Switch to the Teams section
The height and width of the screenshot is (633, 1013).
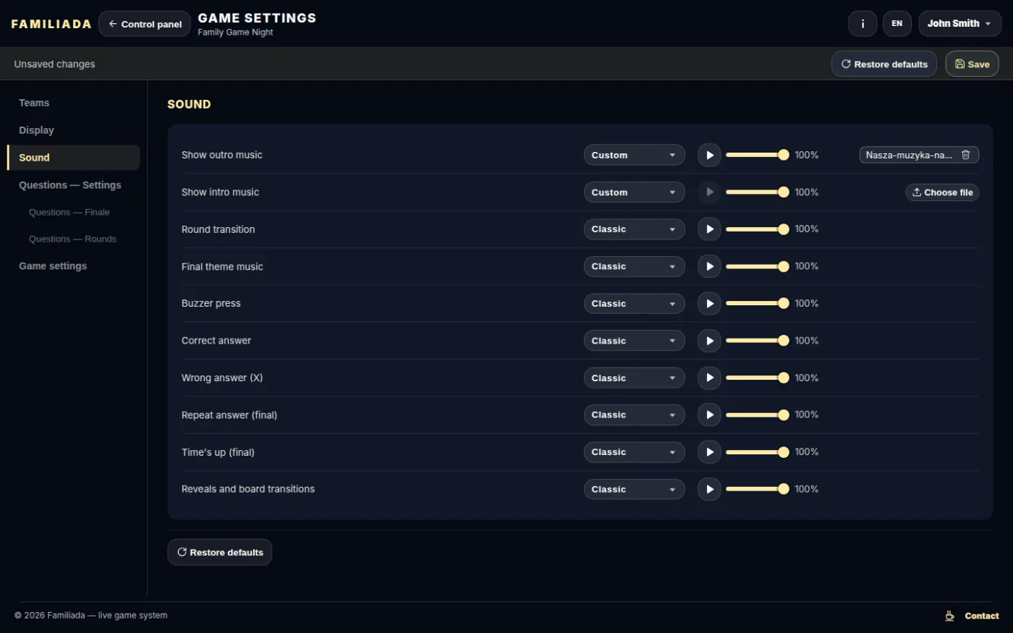(34, 103)
